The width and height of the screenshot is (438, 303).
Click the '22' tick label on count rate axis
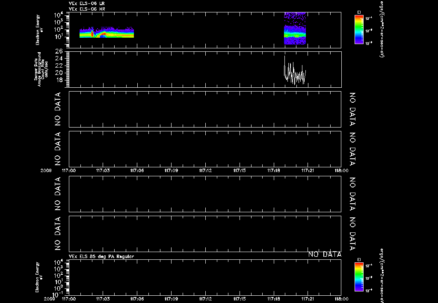[59, 65]
